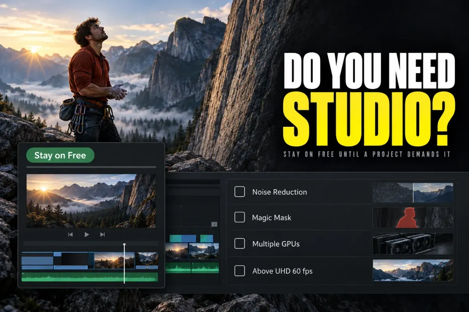Click the Stay on Free button

tap(60, 155)
